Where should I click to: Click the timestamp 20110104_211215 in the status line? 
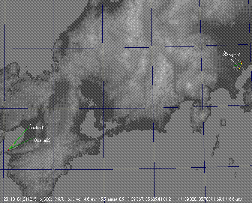click(x=20, y=199)
